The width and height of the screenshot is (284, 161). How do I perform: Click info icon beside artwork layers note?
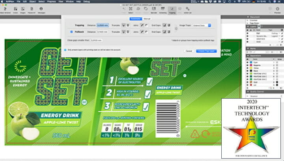click(x=65, y=50)
